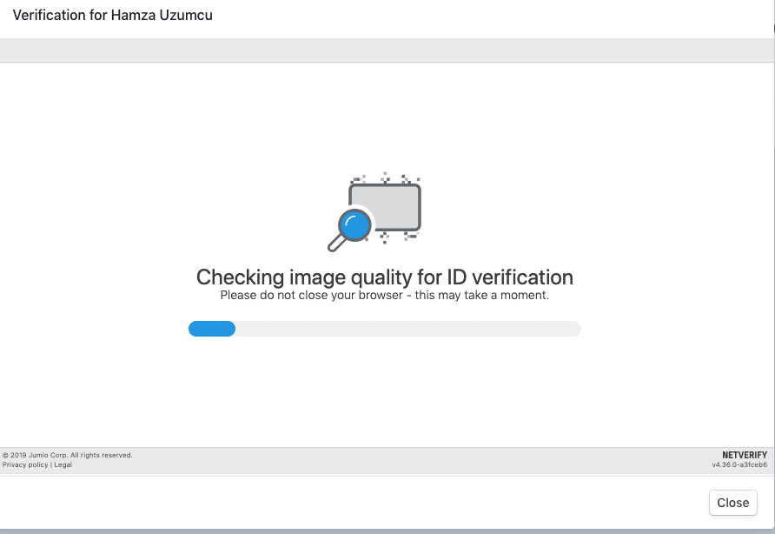
Task: Open the Privacy policy link
Action: coord(25,464)
